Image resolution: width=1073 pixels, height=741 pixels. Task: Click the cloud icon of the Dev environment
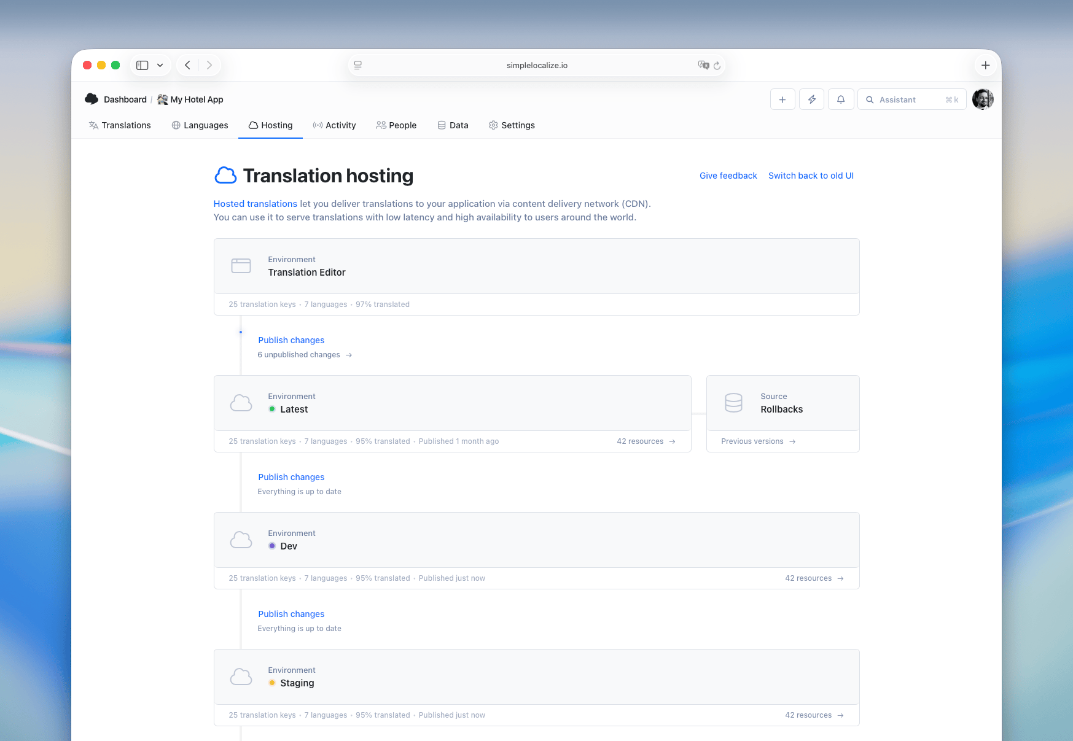click(241, 540)
